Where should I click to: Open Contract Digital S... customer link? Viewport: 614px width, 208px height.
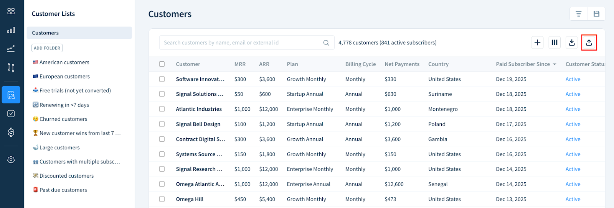[200, 139]
